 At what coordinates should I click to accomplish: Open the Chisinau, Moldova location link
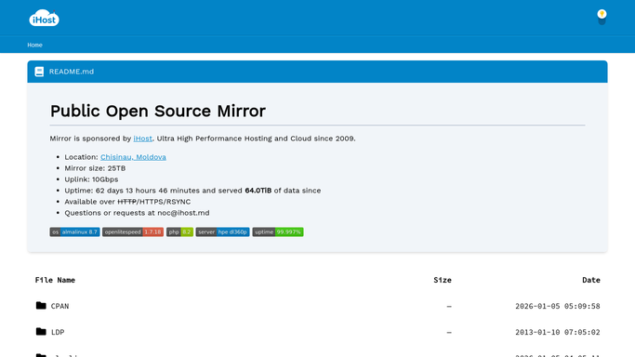[133, 157]
